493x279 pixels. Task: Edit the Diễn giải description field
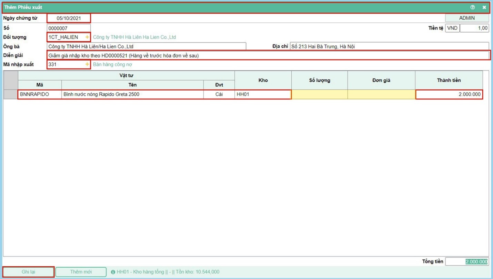coord(268,55)
